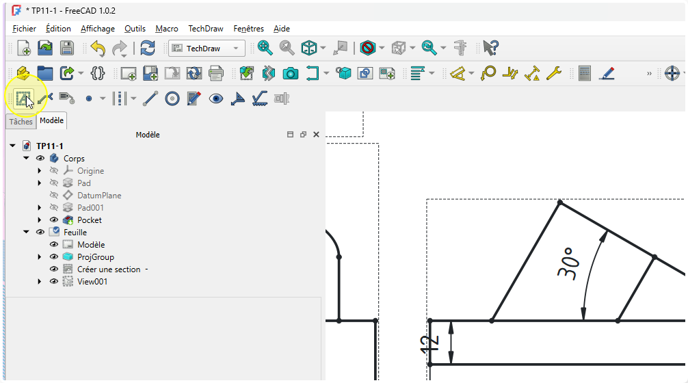Click the refresh recompute icon

(147, 48)
